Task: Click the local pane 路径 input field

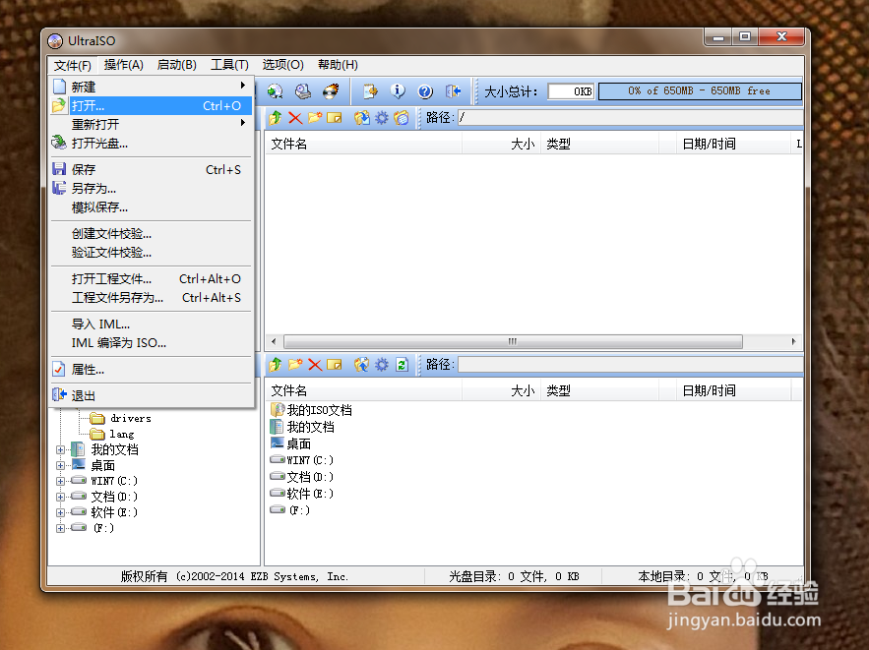Action: tap(630, 364)
